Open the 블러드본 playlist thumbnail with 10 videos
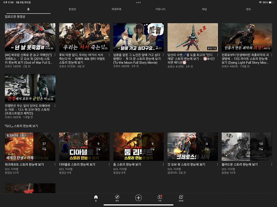Image resolution: width=277 pixels, height=207 pixels. (x=247, y=147)
